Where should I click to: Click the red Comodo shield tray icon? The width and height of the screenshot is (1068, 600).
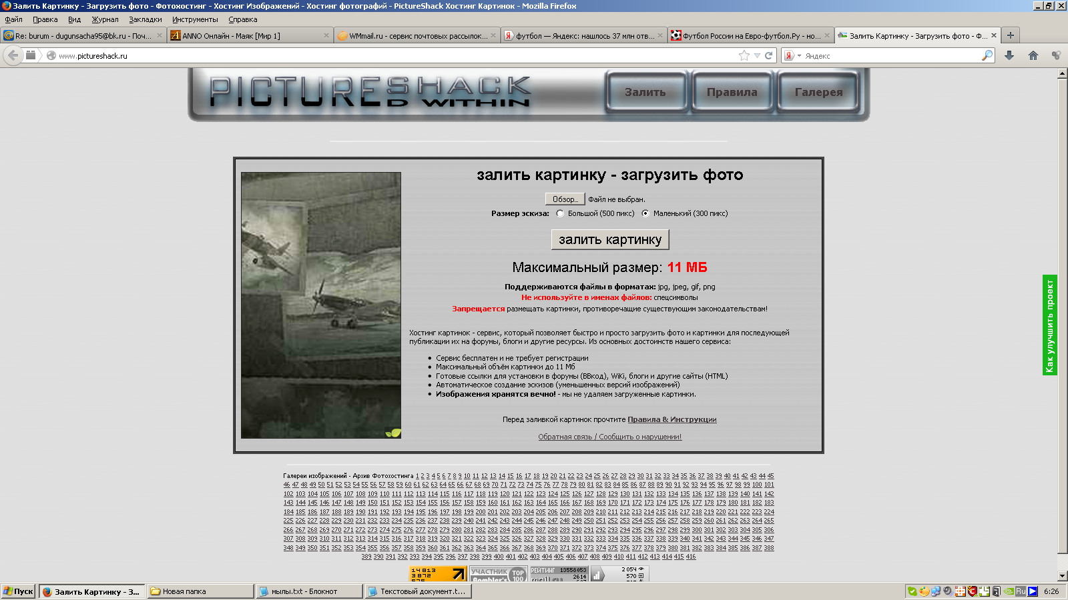click(x=973, y=591)
